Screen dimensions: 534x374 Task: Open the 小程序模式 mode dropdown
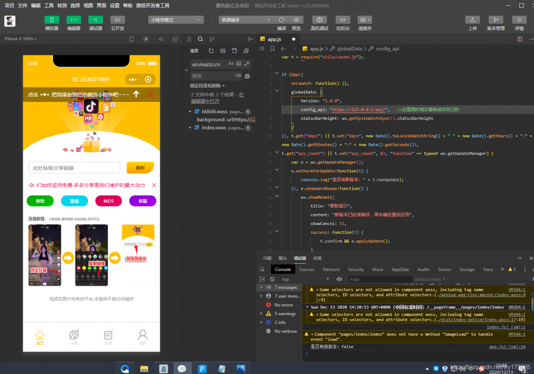pyautogui.click(x=176, y=20)
